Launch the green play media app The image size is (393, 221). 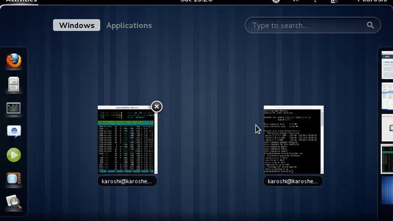point(14,155)
